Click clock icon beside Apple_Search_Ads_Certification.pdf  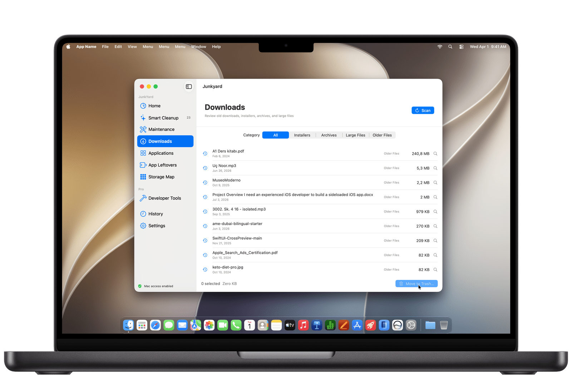point(205,255)
